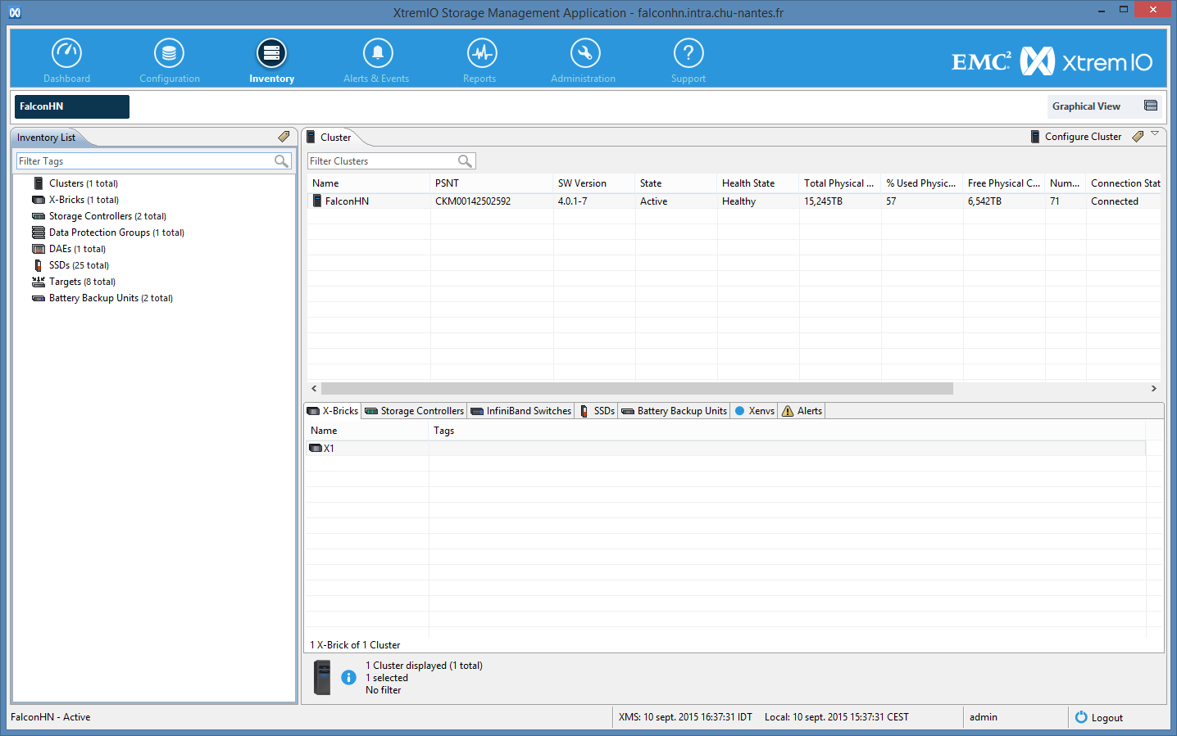Open the Support question mark icon
This screenshot has width=1177, height=736.
pyautogui.click(x=688, y=53)
